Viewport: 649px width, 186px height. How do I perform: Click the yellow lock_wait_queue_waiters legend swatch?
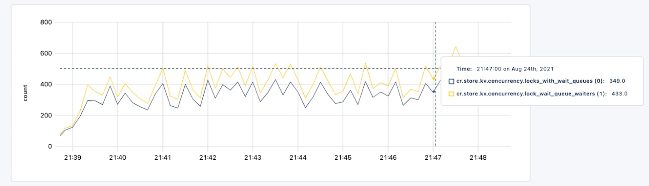pos(451,94)
